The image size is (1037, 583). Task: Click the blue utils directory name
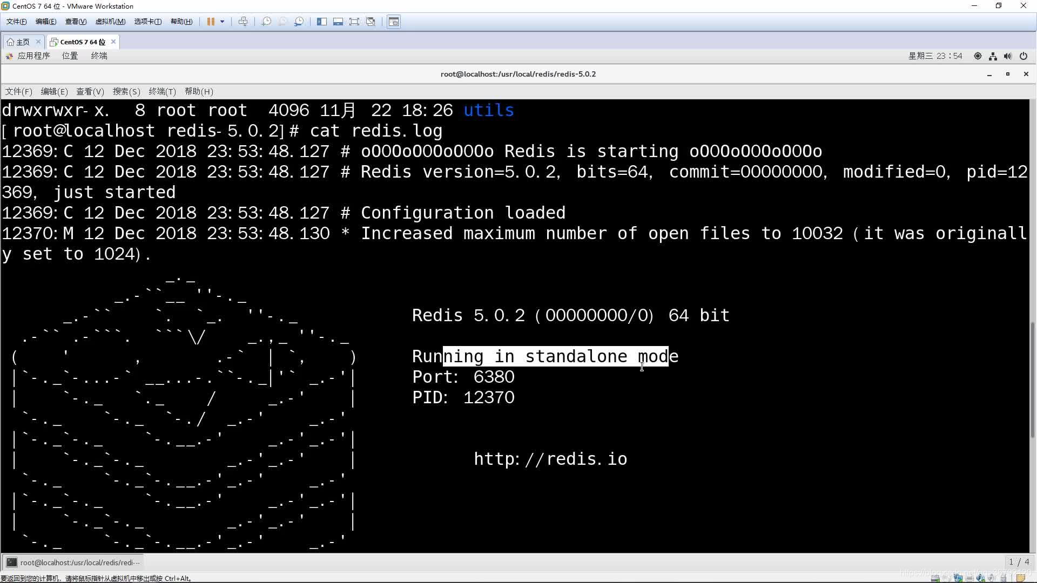[x=489, y=110]
